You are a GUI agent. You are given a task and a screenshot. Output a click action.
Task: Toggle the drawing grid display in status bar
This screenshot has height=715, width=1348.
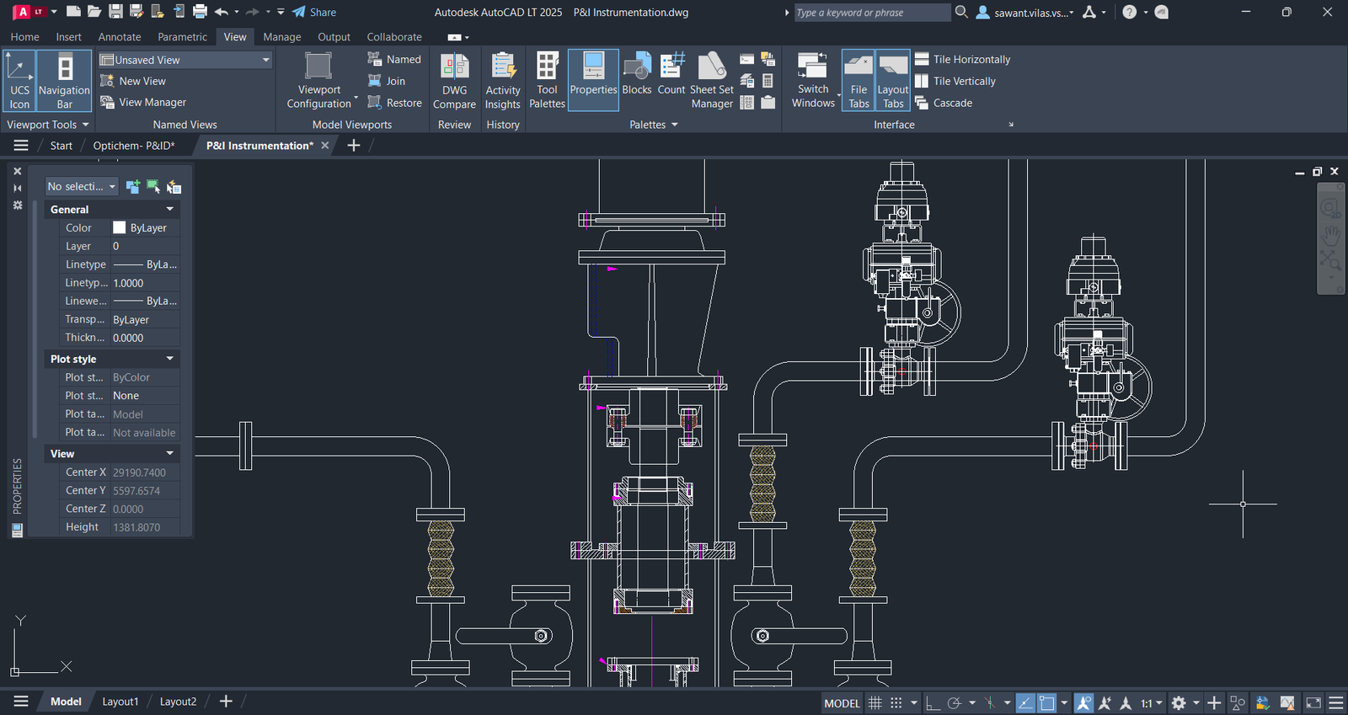point(875,703)
